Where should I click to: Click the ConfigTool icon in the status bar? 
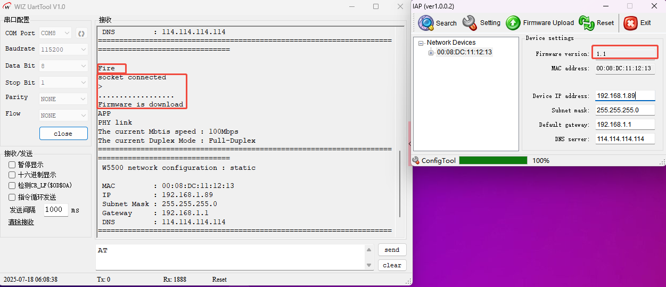click(416, 161)
